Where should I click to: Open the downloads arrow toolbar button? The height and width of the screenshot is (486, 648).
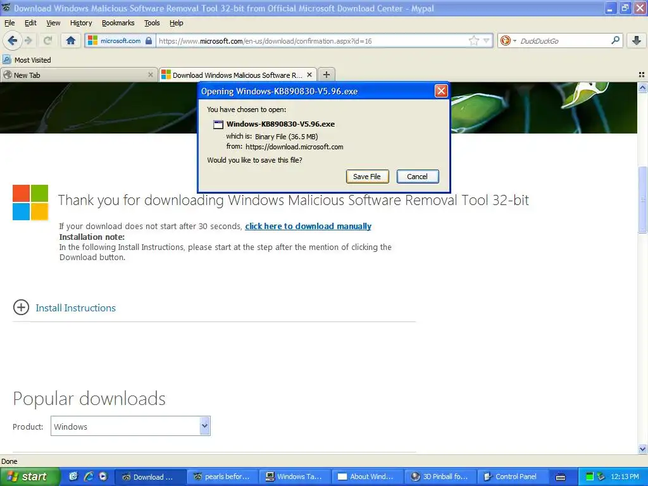point(637,40)
